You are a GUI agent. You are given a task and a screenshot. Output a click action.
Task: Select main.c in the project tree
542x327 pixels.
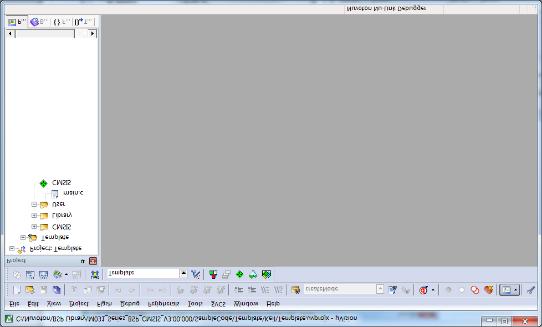click(x=72, y=193)
